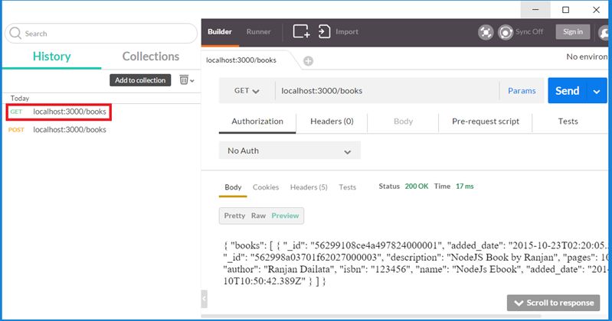This screenshot has width=612, height=321.
Task: Open a new request tab with plus
Action: (308, 60)
